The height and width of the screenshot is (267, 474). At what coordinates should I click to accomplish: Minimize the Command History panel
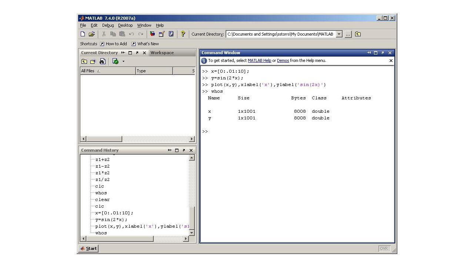(170, 150)
